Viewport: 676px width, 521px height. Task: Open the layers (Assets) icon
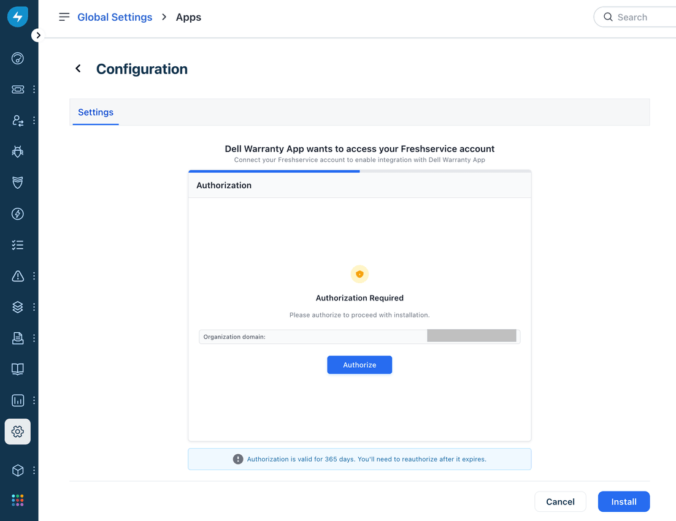[x=17, y=306]
